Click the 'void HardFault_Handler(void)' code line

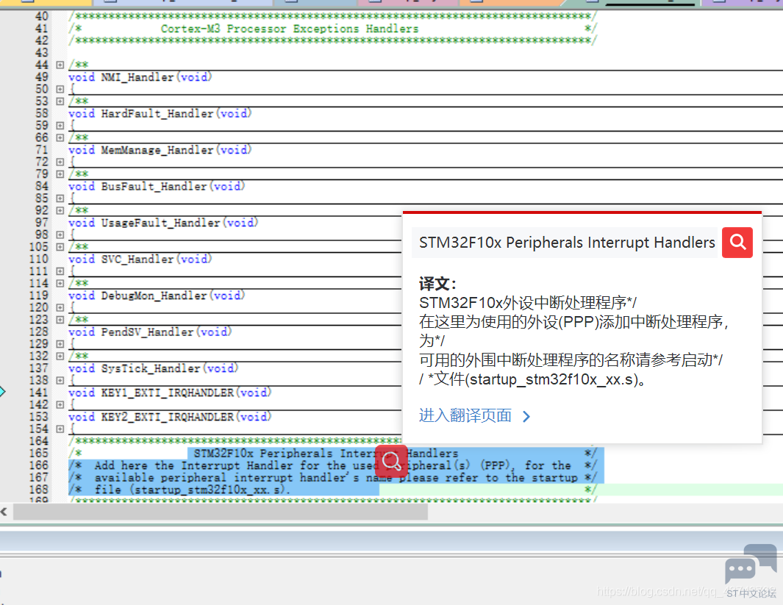click(x=160, y=114)
